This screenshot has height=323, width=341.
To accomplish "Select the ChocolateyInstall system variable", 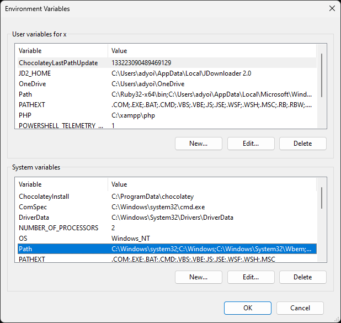I will tap(167, 197).
